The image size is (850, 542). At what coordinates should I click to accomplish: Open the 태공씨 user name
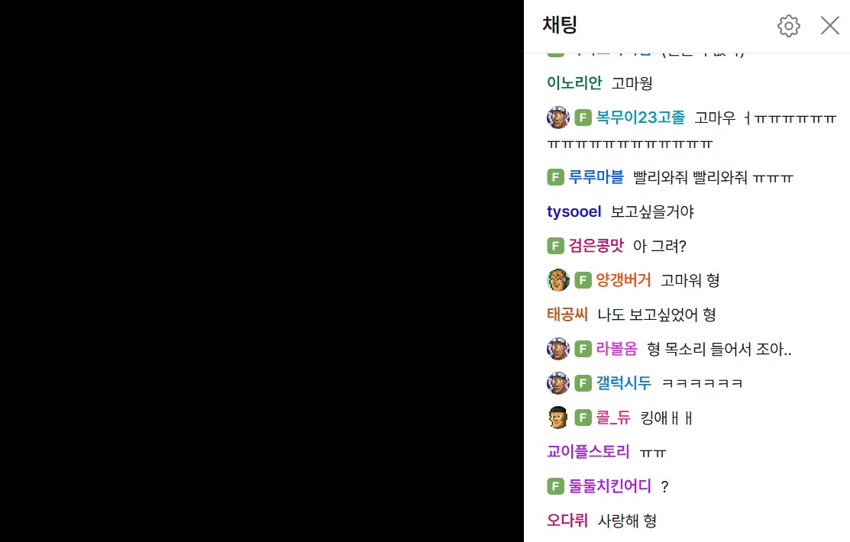pyautogui.click(x=567, y=315)
